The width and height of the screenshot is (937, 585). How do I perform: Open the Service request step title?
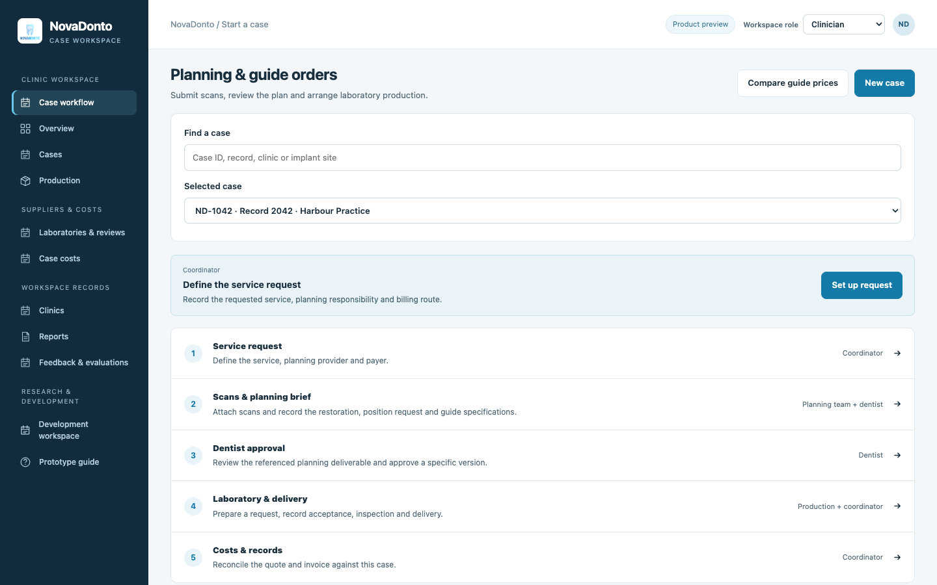pos(247,346)
